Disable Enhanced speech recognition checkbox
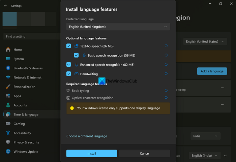236x162 pixels. tap(69, 65)
